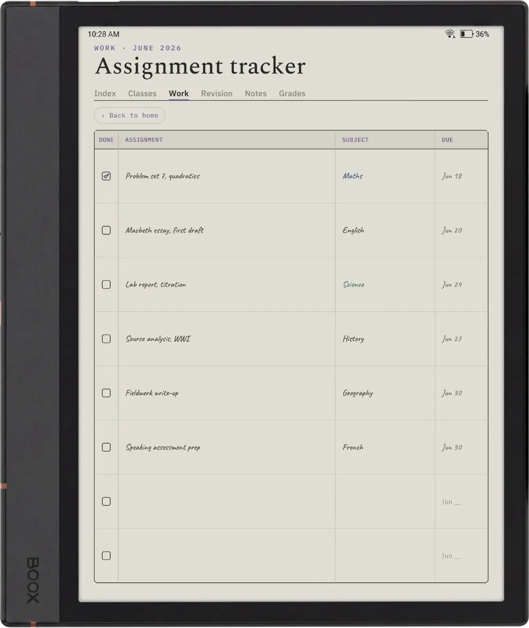529x628 pixels.
Task: Open the Notes tab
Action: (256, 93)
